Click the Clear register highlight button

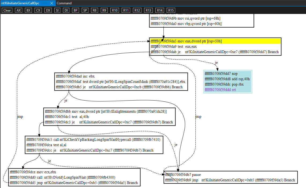pyautogui.click(x=7, y=10)
